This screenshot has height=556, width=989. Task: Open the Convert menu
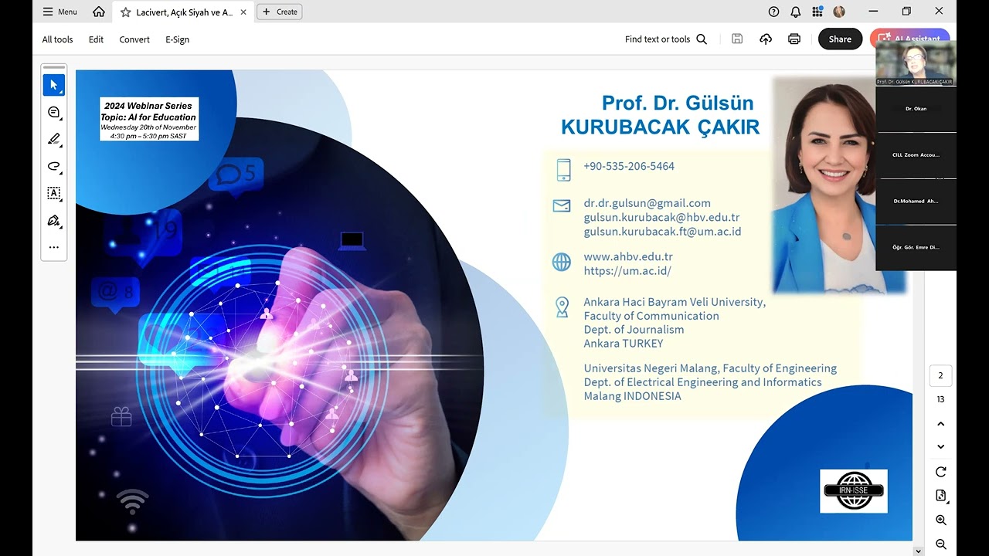(134, 39)
